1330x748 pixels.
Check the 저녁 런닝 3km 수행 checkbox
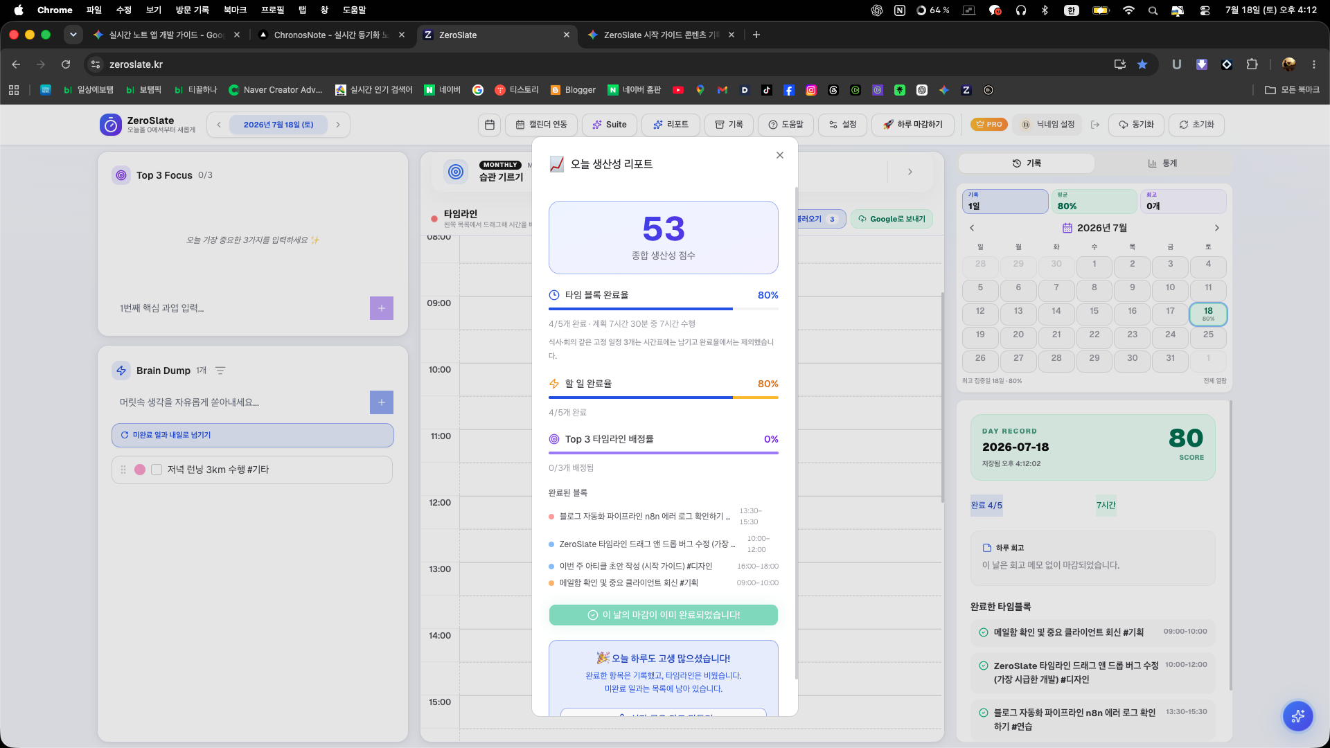click(x=157, y=470)
